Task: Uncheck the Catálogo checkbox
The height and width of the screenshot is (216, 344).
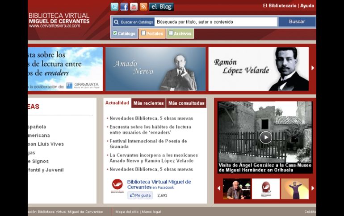Action: 115,33
